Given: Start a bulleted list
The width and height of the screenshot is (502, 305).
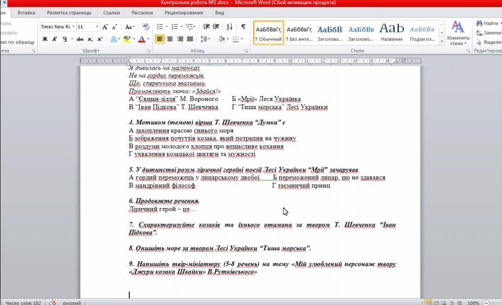Looking at the screenshot, I should point(160,26).
